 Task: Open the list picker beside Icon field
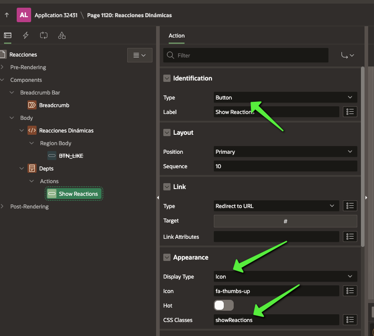point(350,291)
